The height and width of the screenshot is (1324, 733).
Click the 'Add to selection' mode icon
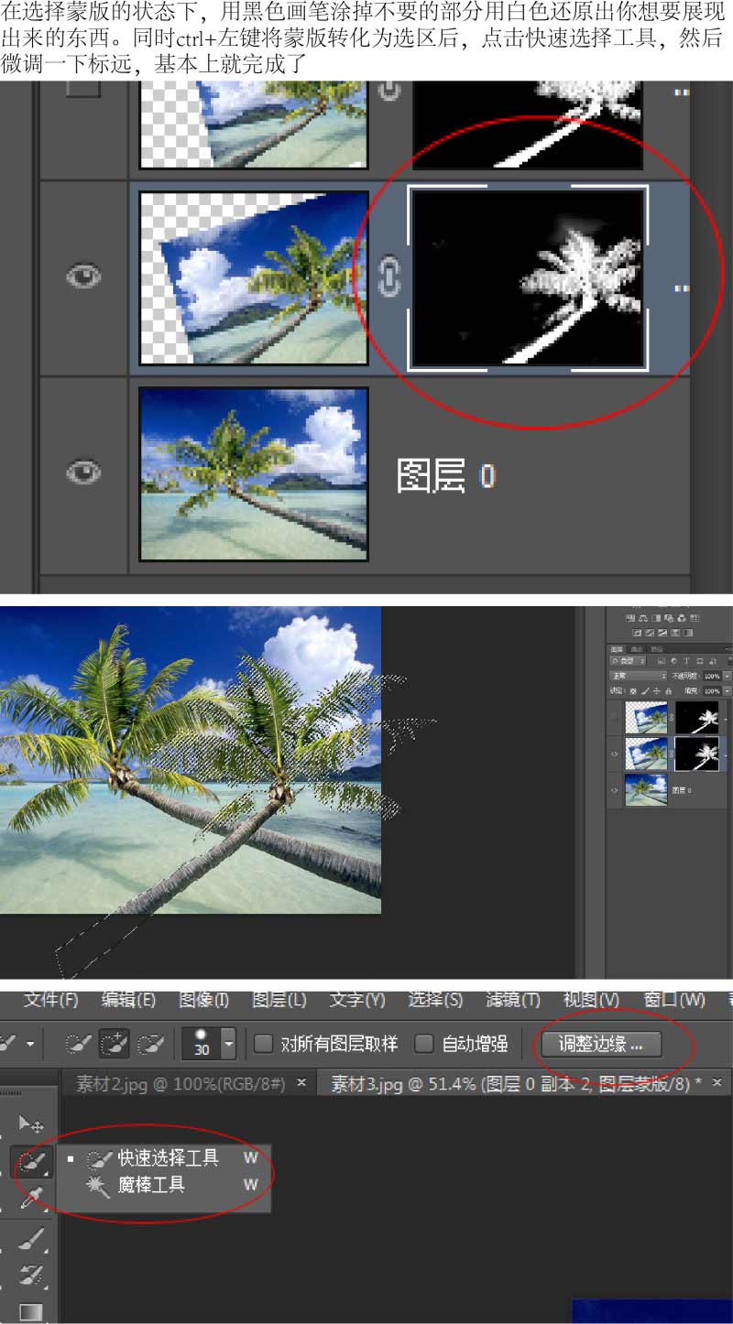tap(115, 1043)
